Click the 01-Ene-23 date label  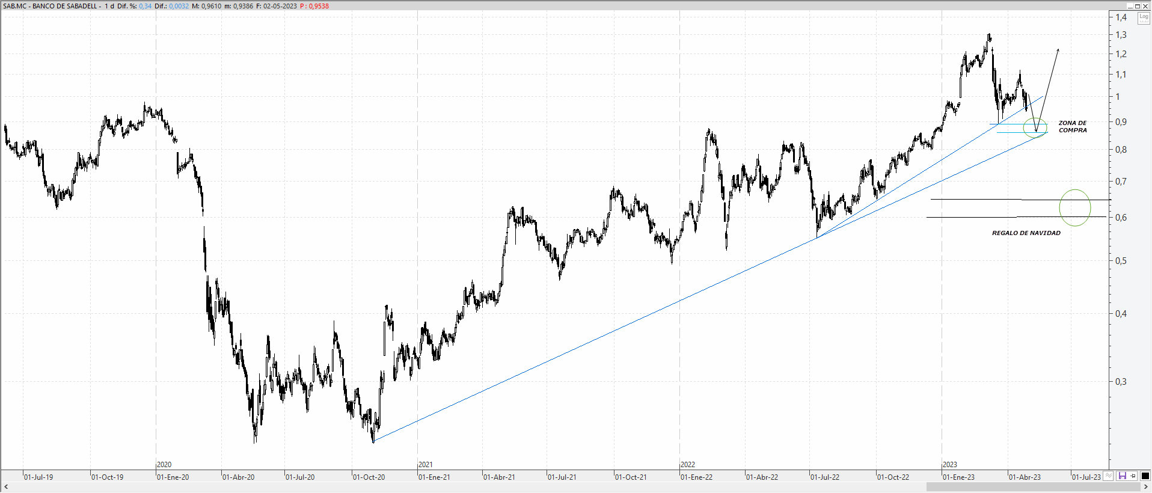pyautogui.click(x=958, y=477)
